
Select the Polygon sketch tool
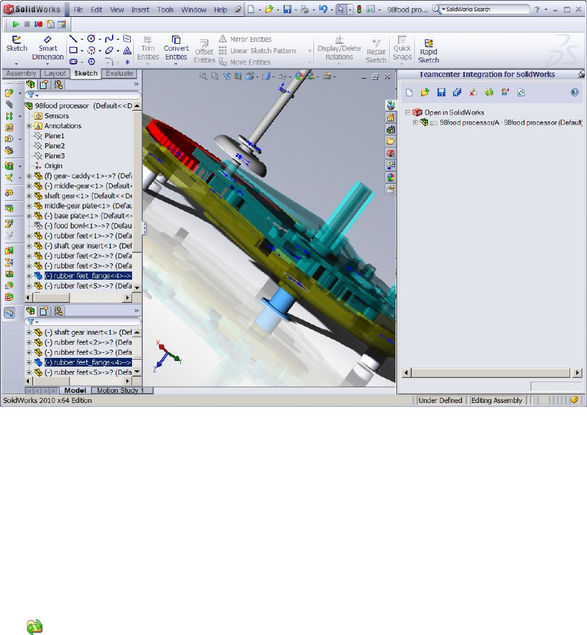91,61
